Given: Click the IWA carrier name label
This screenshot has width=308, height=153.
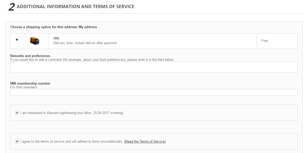Looking at the screenshot, I should (56, 39).
